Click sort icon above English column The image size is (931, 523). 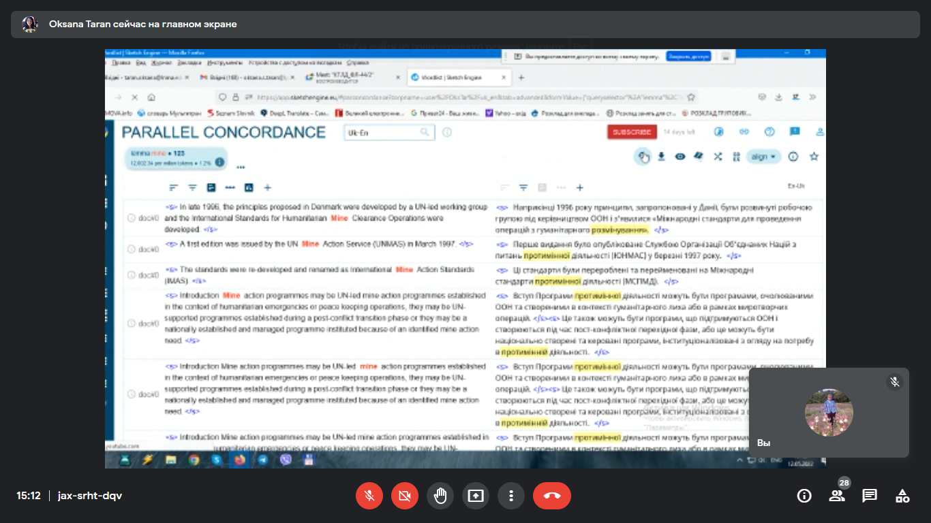tap(174, 187)
